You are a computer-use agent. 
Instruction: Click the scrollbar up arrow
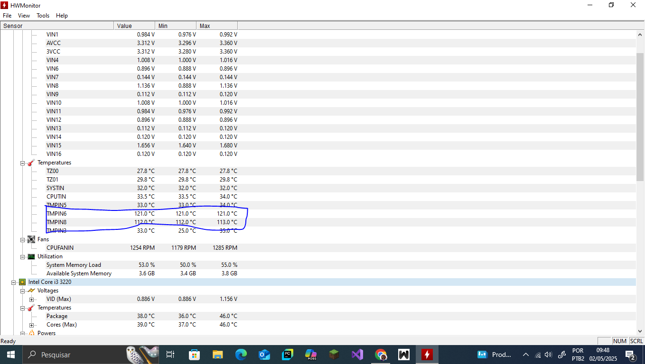point(640,35)
